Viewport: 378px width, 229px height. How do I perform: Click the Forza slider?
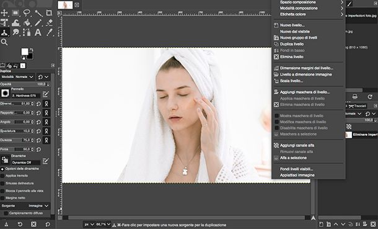[x=17, y=150]
